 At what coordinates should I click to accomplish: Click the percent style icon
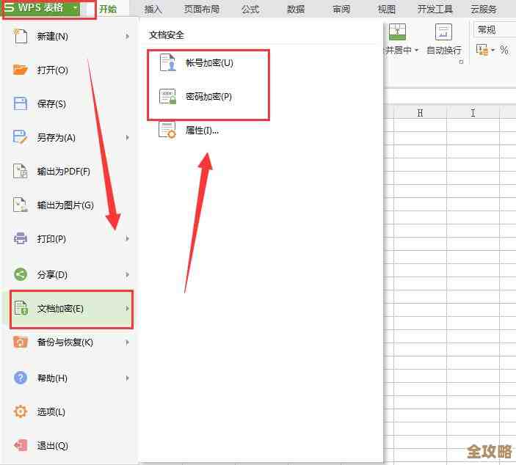point(504,50)
